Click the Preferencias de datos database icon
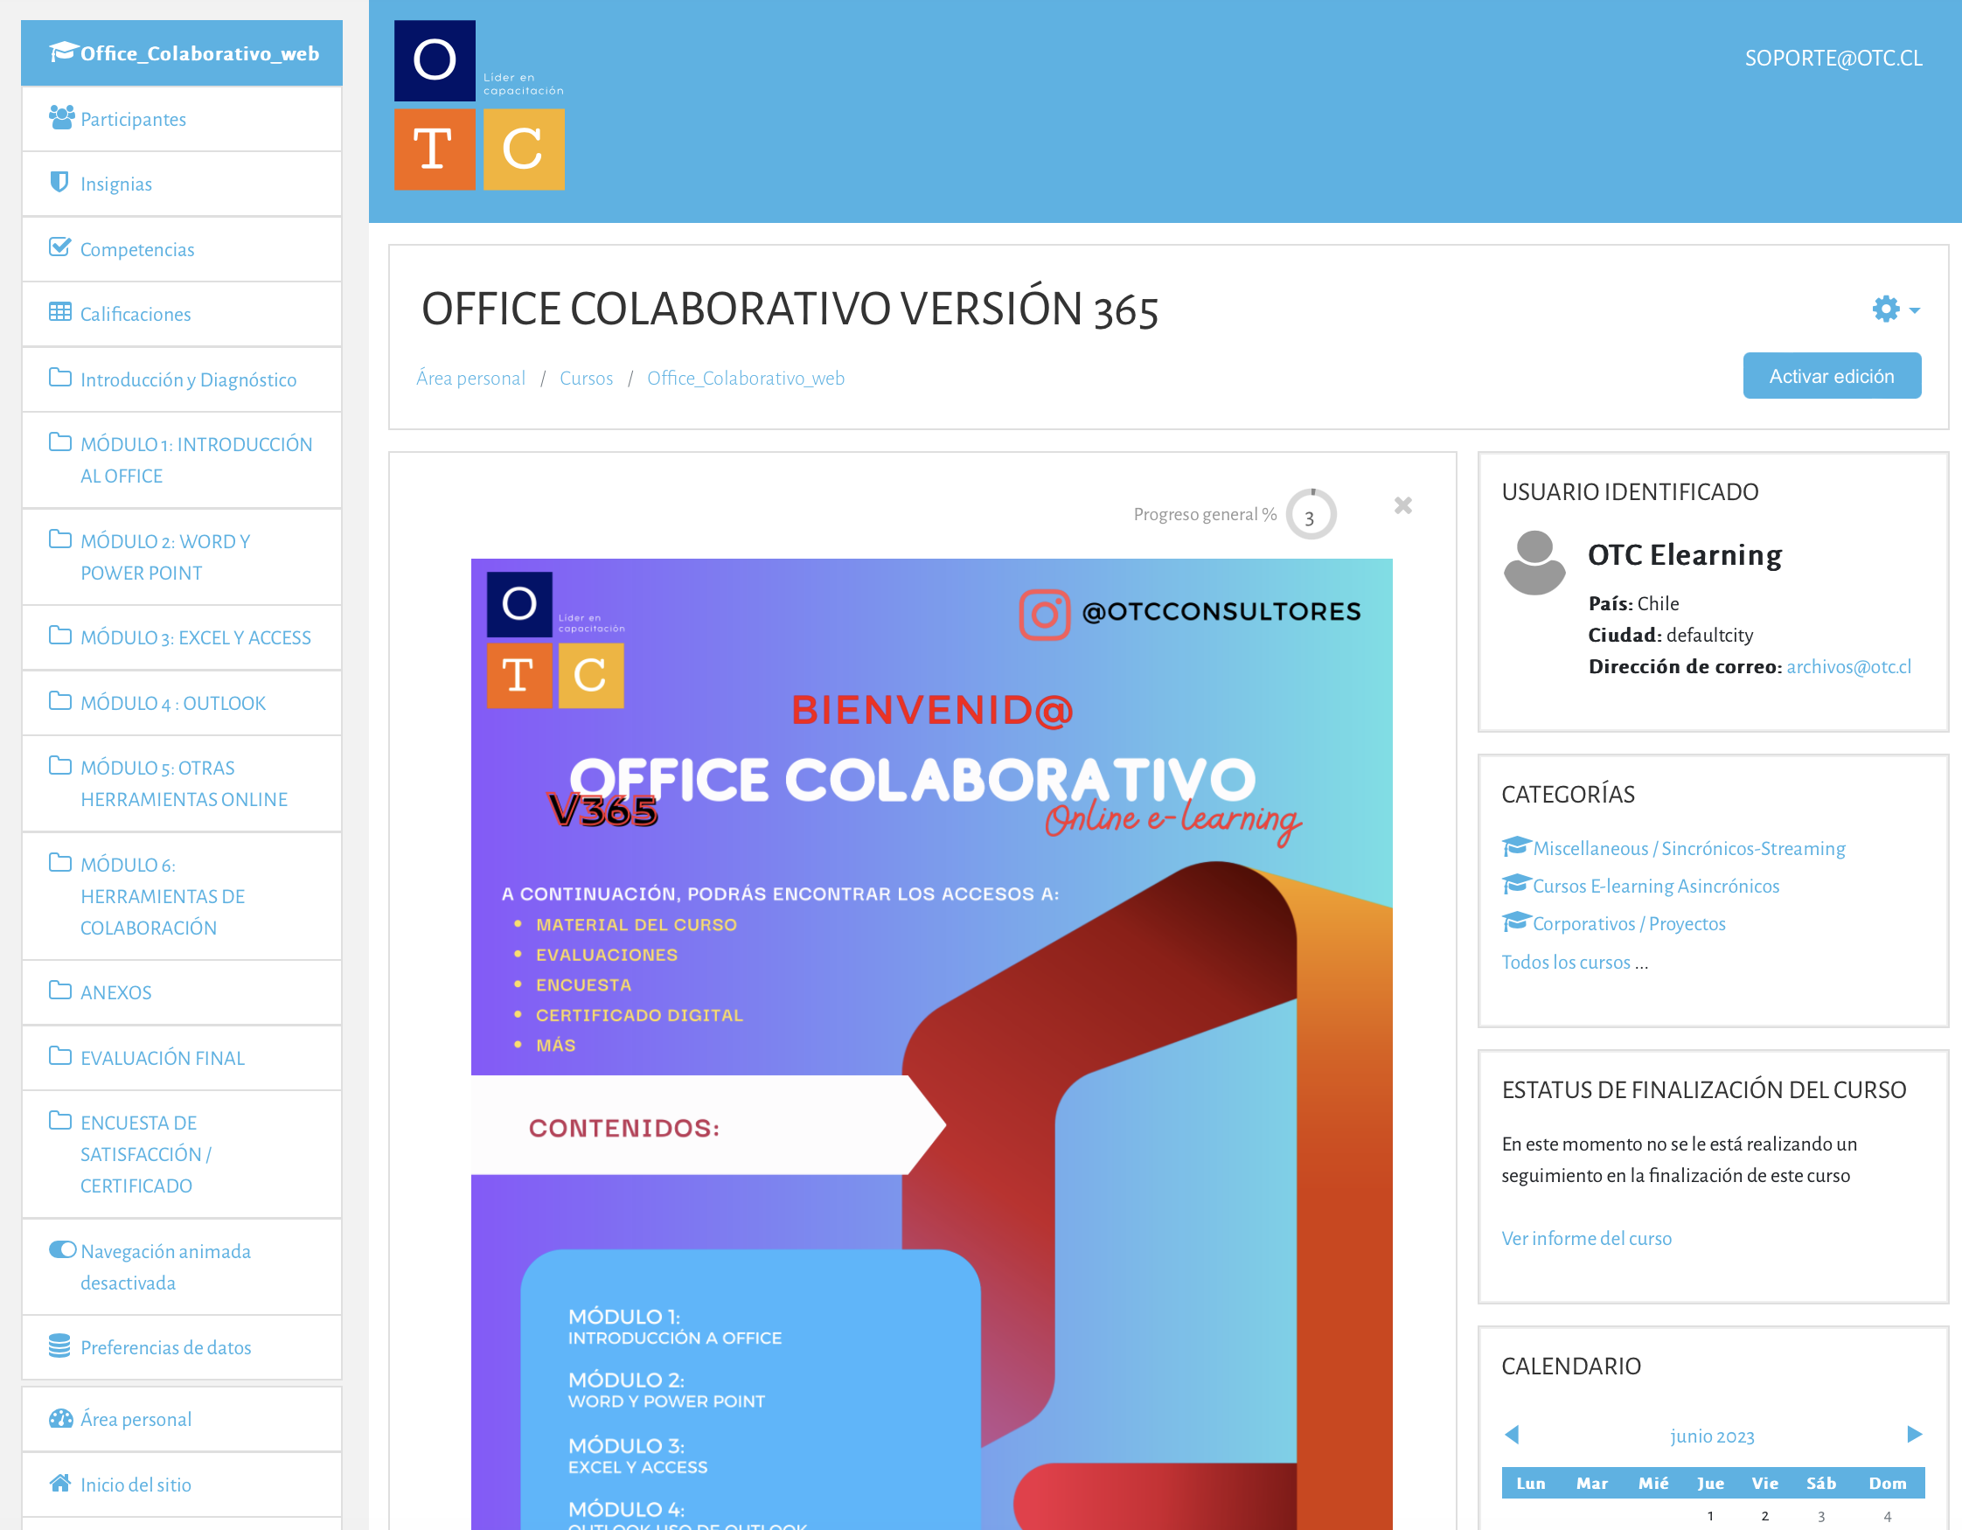The height and width of the screenshot is (1530, 1962). (59, 1346)
